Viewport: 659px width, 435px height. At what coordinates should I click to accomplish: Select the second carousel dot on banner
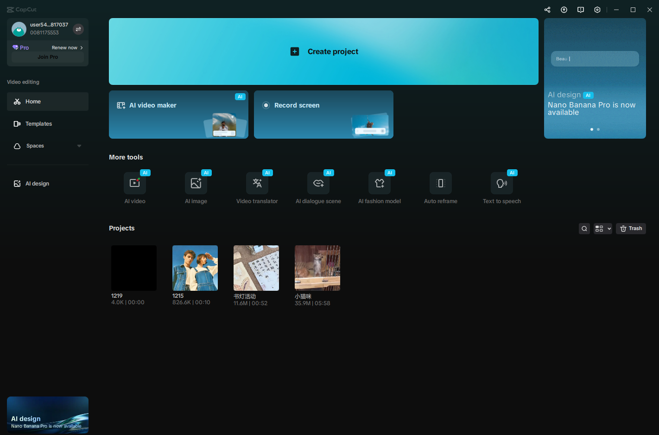[x=598, y=129]
